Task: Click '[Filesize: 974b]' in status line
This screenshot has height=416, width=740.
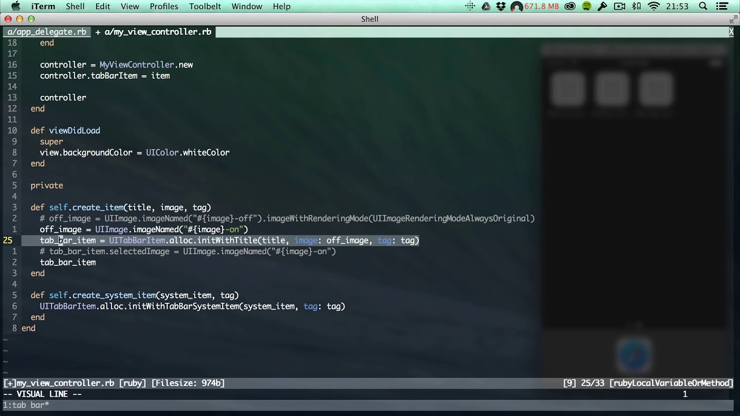Action: click(x=188, y=383)
